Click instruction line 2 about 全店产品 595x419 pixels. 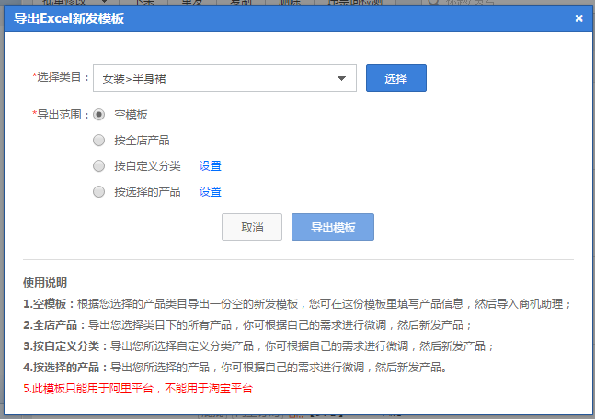248,325
